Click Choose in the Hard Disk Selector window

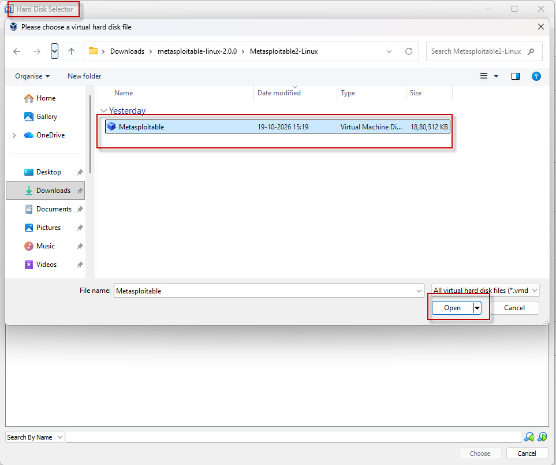[480, 453]
